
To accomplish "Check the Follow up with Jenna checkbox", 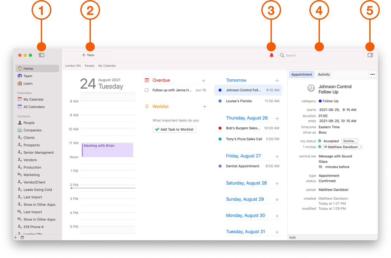I will point(146,90).
